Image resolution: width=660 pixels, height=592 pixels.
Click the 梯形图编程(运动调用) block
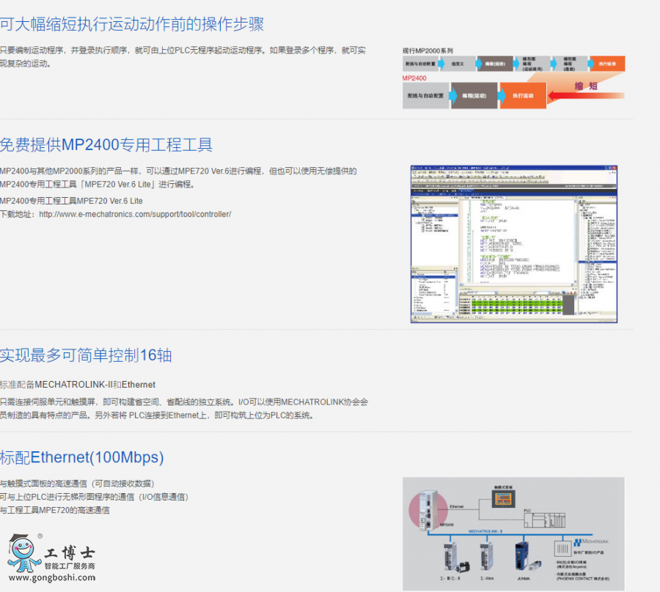tap(532, 64)
